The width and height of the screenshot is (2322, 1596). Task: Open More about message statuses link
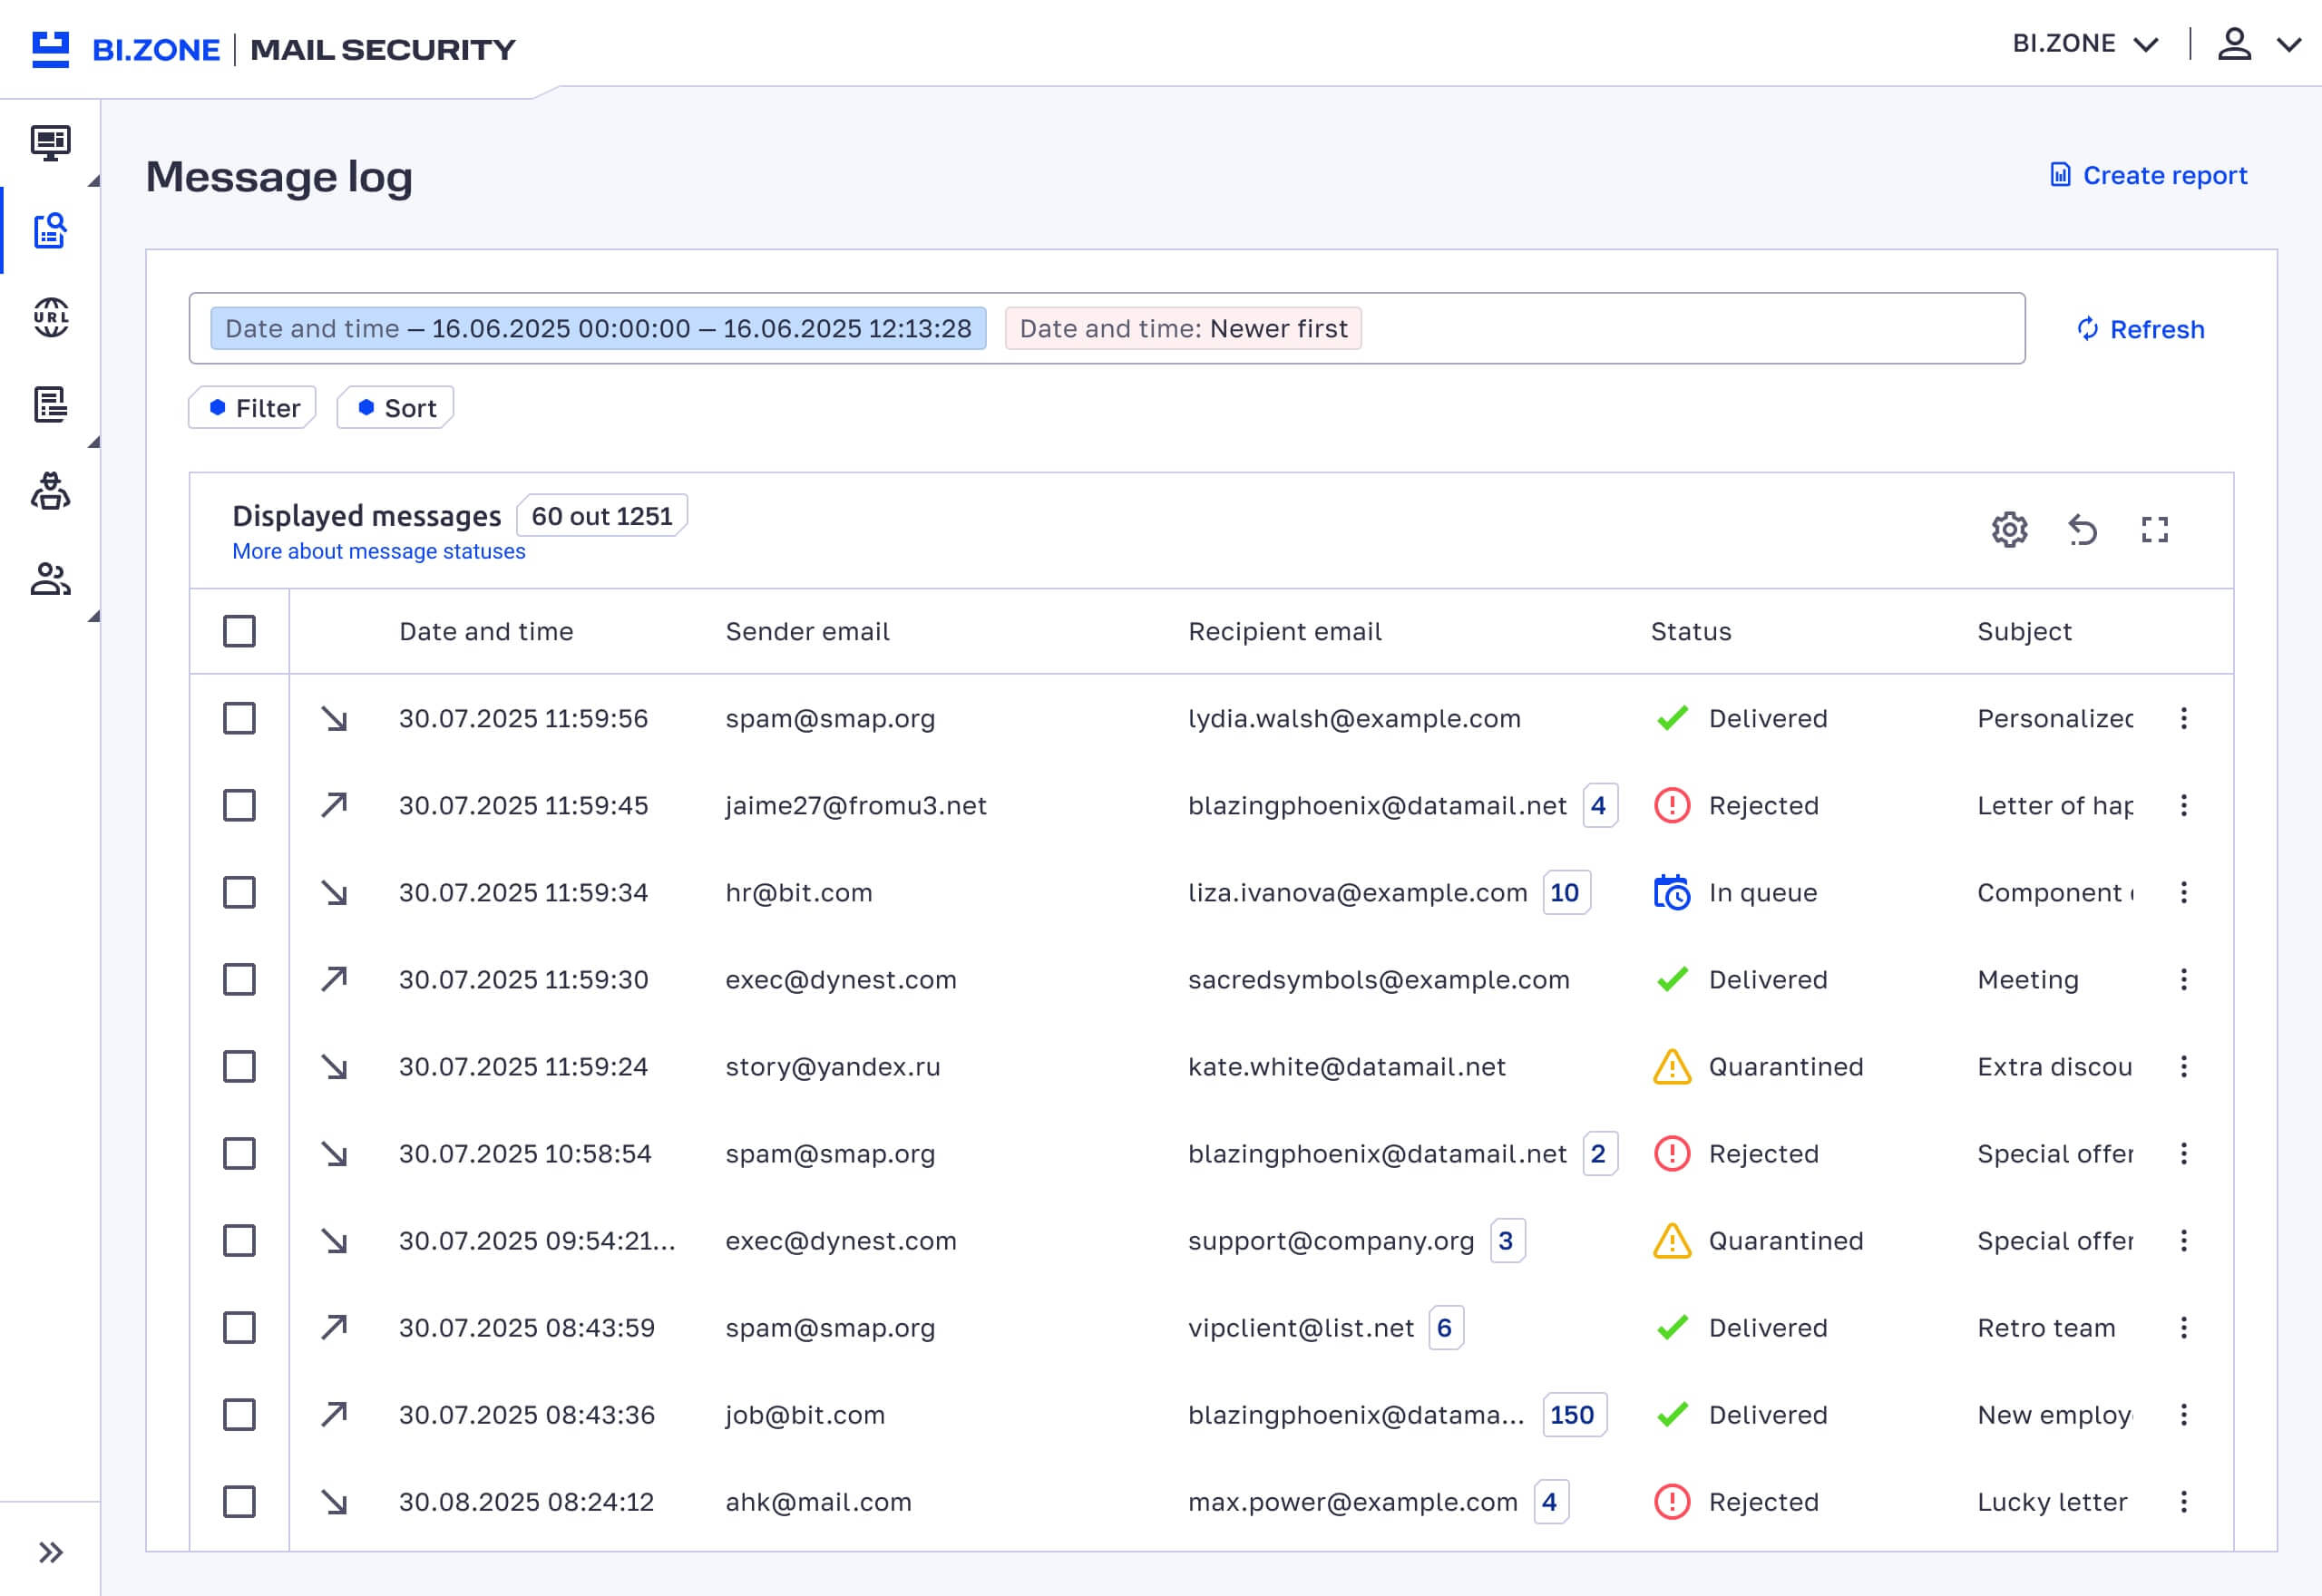click(x=378, y=552)
